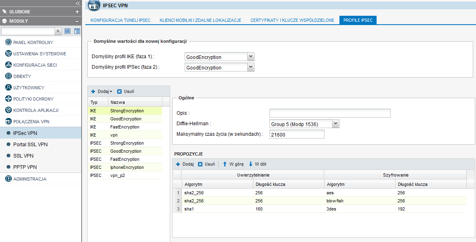Select the IKE vpn profile row
Screen dimensions: 476x242
coord(125,135)
